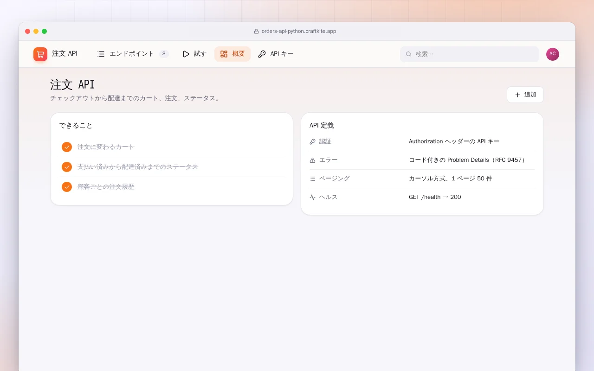
Task: Uncheck the 注文に変わるカート item
Action: (x=67, y=147)
